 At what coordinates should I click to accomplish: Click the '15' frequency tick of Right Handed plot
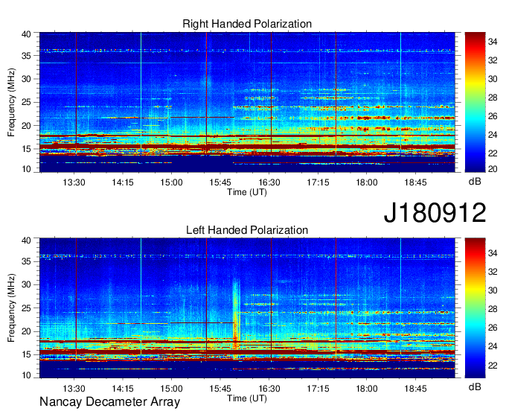26,149
